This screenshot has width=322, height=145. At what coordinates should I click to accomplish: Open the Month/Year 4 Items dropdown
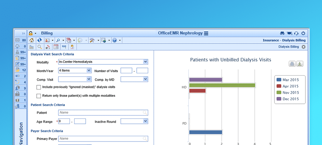pyautogui.click(x=89, y=71)
